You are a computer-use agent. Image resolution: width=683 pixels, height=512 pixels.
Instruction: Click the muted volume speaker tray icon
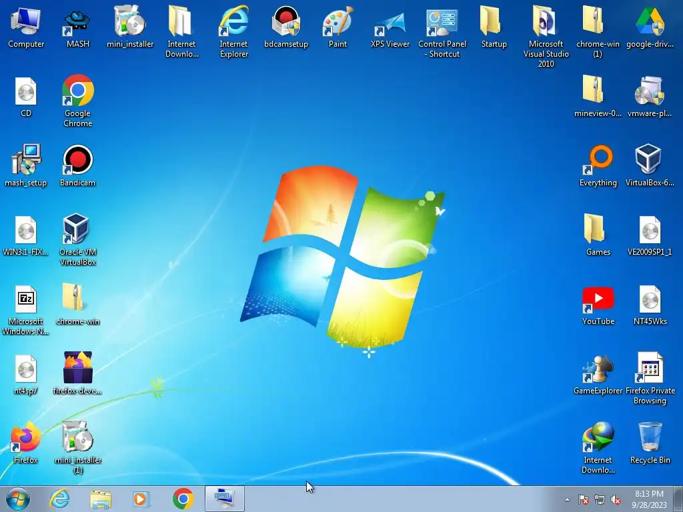616,499
